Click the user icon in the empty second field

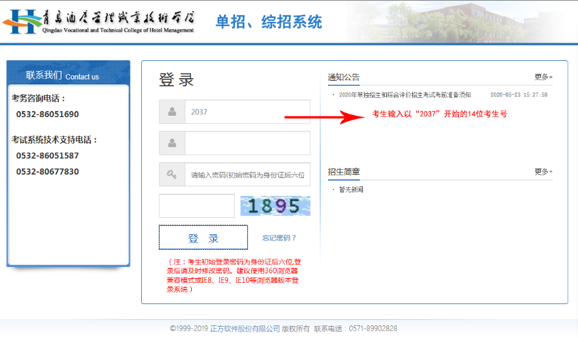172,143
